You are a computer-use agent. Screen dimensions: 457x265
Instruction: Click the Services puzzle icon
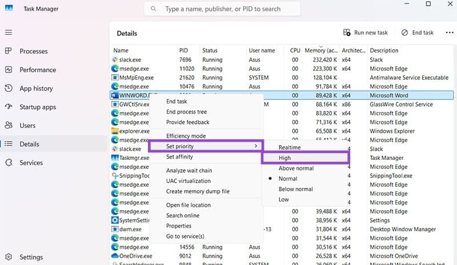coord(9,162)
